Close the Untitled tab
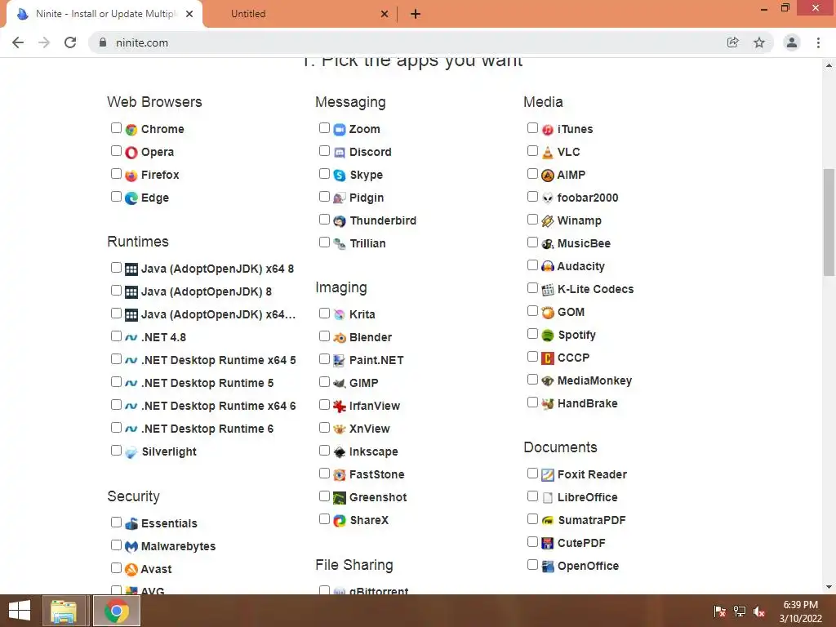Screen dimensions: 836x627 385,14
